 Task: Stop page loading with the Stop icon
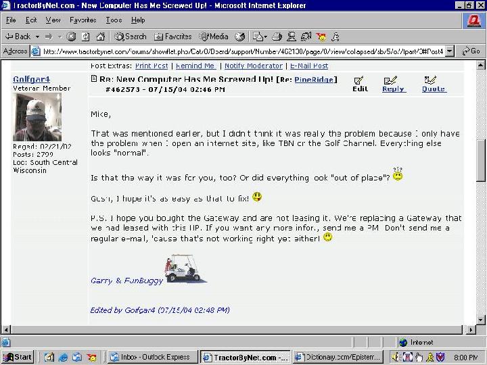click(72, 36)
